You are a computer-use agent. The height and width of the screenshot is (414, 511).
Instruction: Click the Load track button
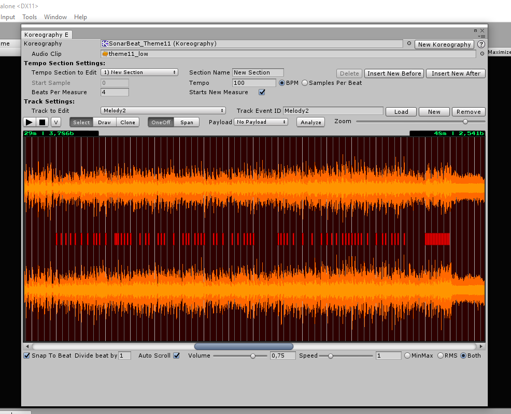pyautogui.click(x=401, y=112)
